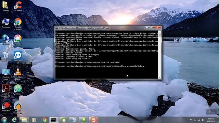Open AnyDesk desktop shortcut
The width and height of the screenshot is (219, 123).
click(6, 107)
